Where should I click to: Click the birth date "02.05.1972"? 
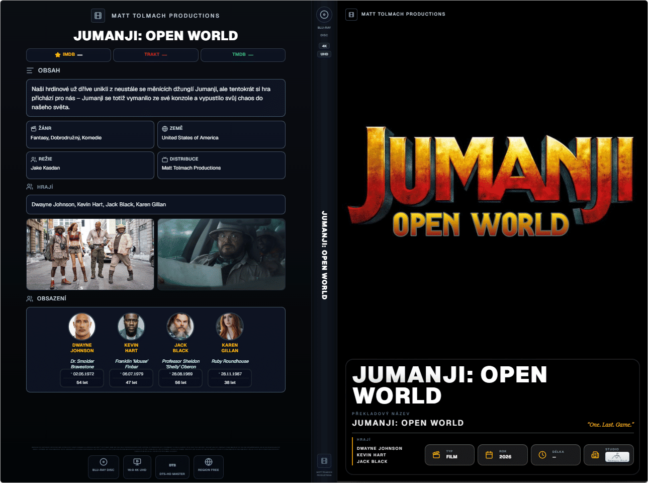[x=83, y=374]
